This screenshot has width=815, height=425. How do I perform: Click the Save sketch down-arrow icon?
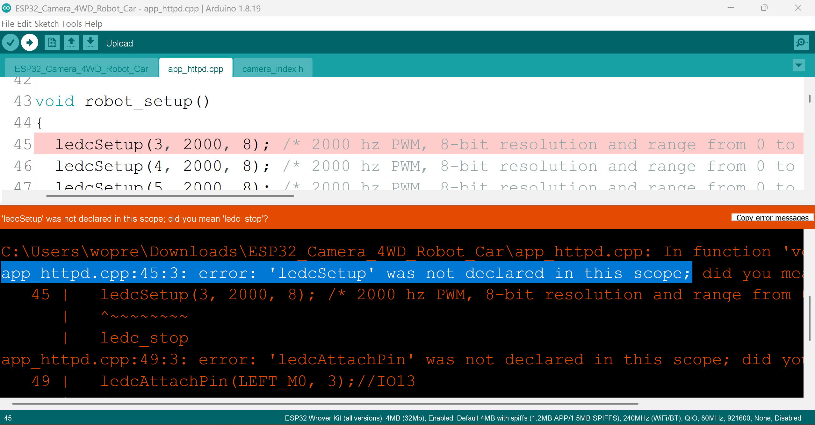tap(90, 43)
